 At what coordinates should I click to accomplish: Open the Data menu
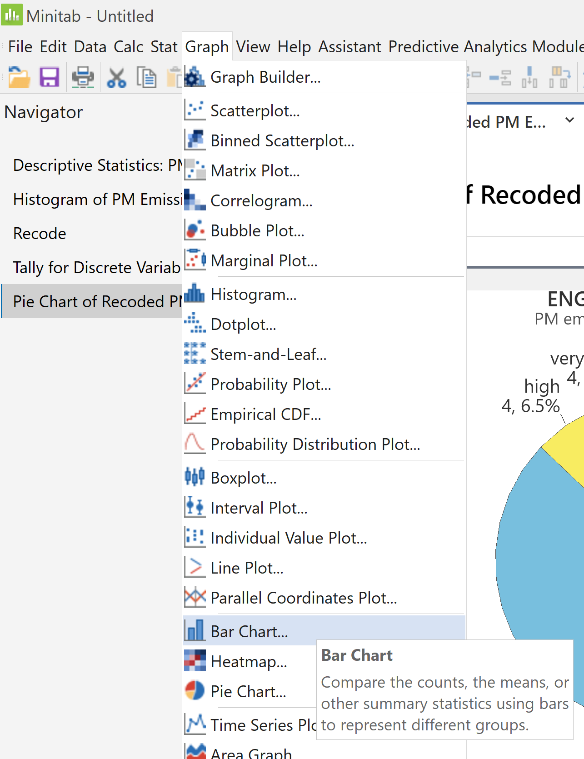tap(90, 47)
